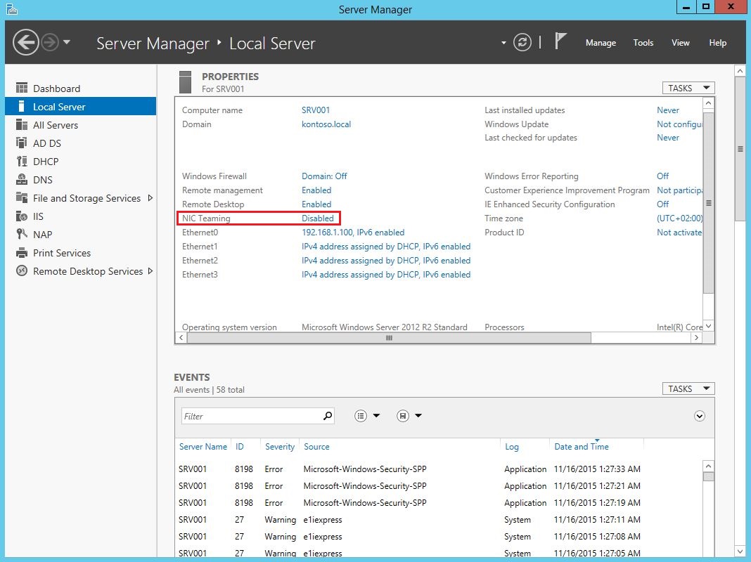This screenshot has width=751, height=562.
Task: Click the Time zone UTC+02:00 link
Action: point(680,218)
